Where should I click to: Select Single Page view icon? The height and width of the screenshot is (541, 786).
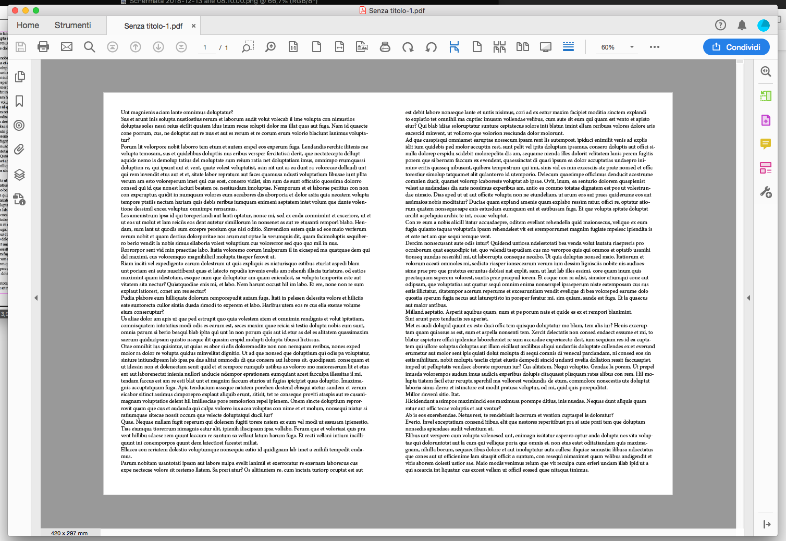coord(477,47)
